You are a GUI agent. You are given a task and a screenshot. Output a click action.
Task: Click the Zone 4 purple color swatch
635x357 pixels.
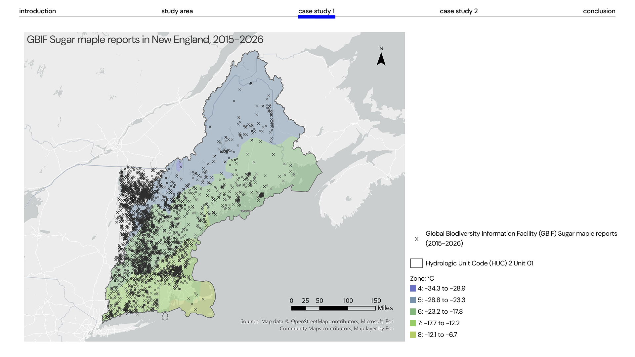tap(413, 288)
